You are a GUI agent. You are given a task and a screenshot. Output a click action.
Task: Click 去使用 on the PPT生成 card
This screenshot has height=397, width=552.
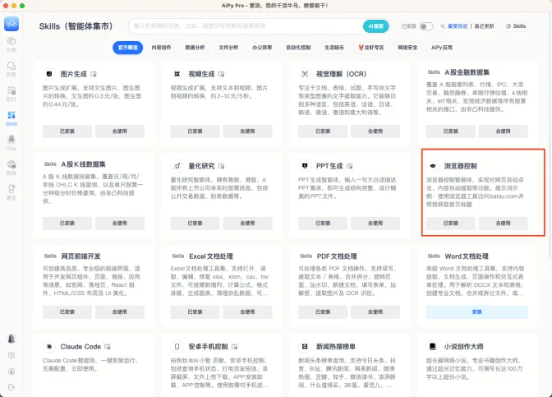(x=375, y=224)
